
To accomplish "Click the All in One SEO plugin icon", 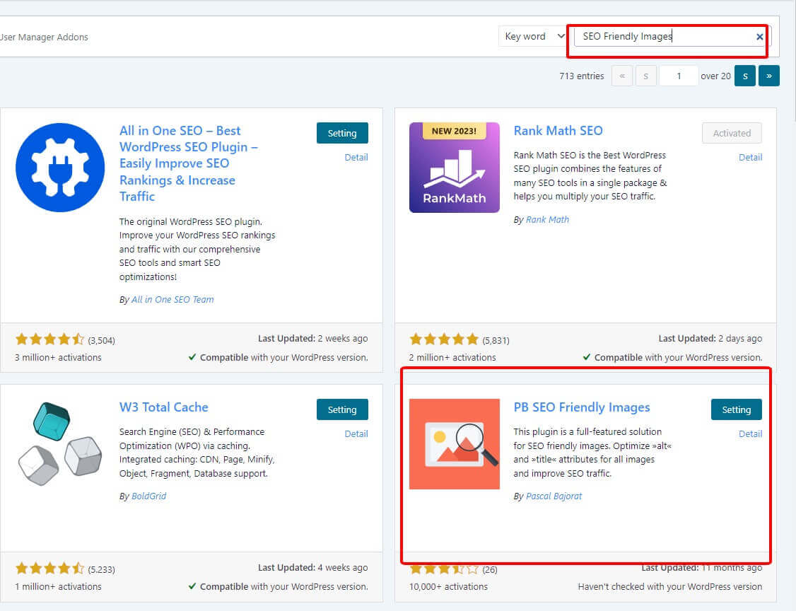I will [x=60, y=168].
